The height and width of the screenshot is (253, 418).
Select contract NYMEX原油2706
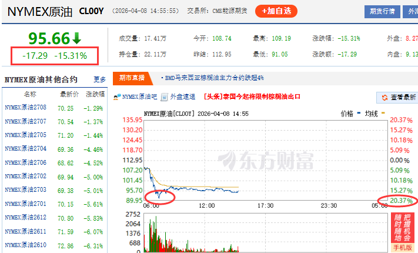[x=26, y=162]
